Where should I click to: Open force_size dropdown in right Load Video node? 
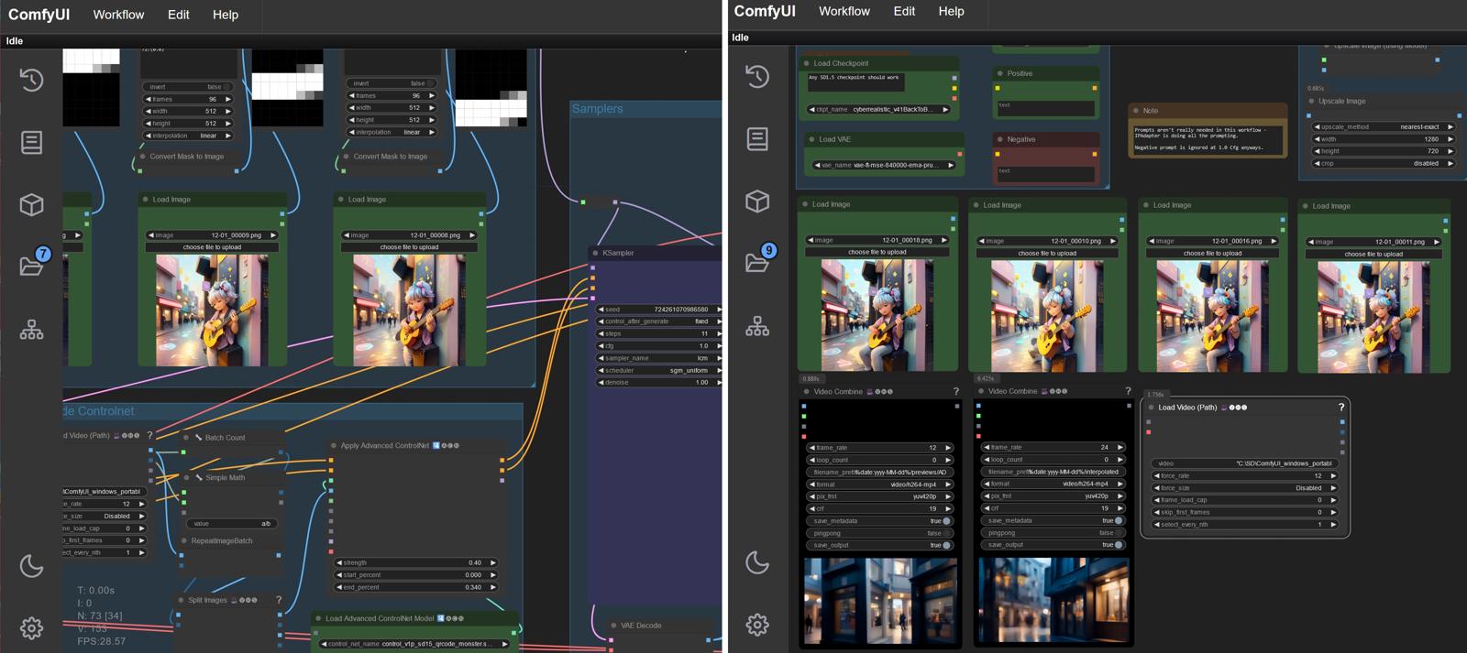[x=1244, y=488]
